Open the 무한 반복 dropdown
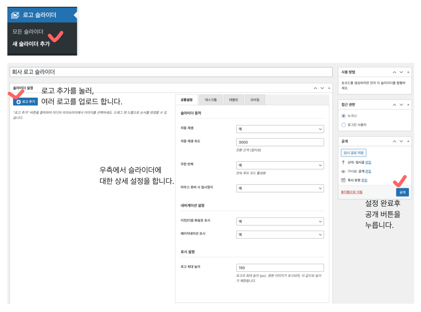Viewport: 421px width, 312px height. coord(280,165)
